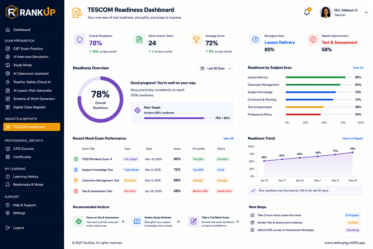Select the TESCOM Dashboard menu item
This screenshot has height=249, width=373.
[x=32, y=127]
